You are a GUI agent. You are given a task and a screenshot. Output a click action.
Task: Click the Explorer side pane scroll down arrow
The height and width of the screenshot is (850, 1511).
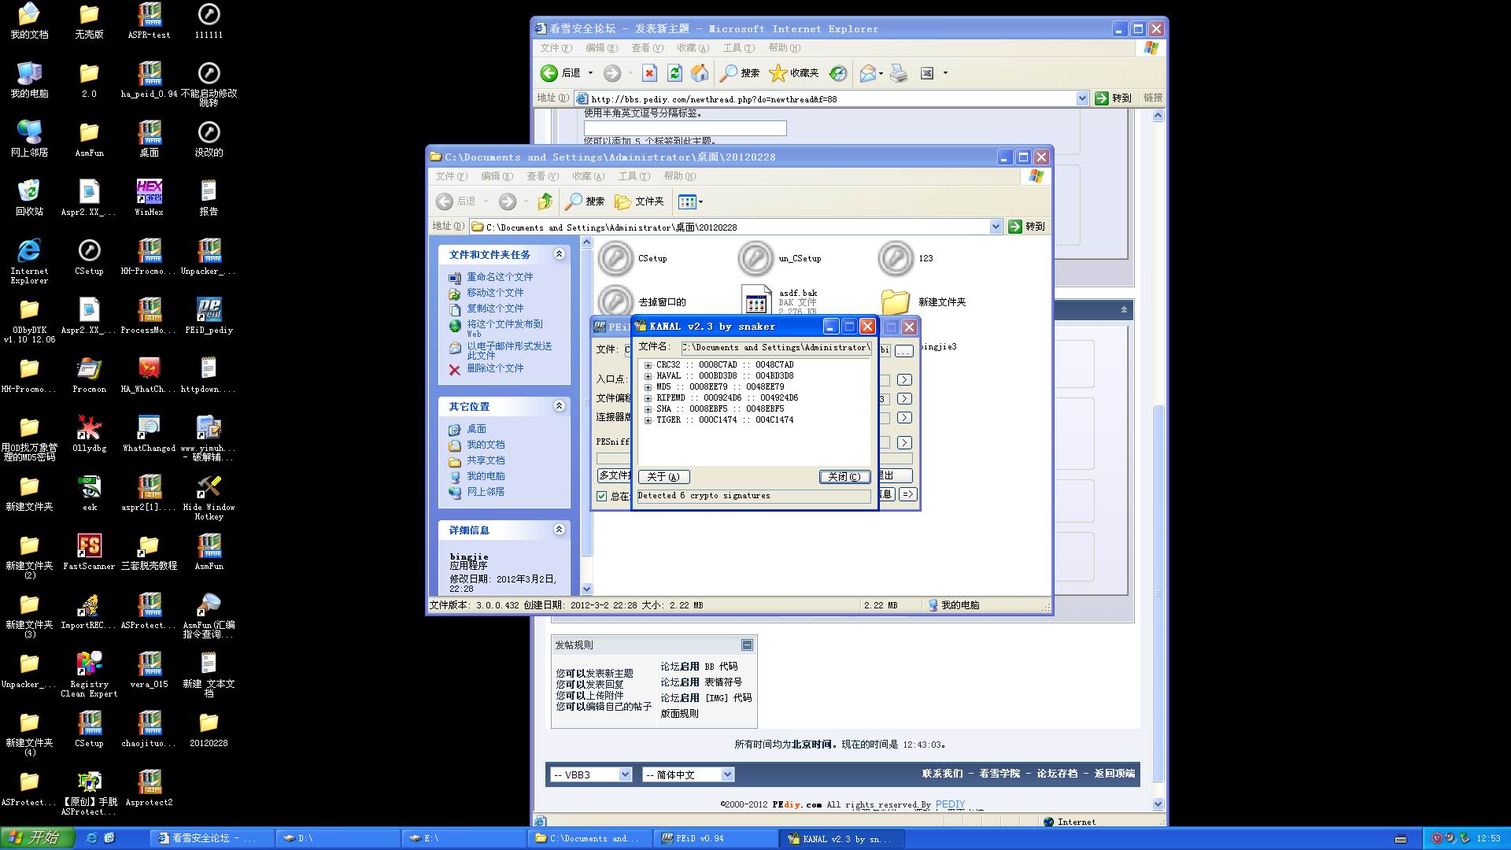point(586,589)
